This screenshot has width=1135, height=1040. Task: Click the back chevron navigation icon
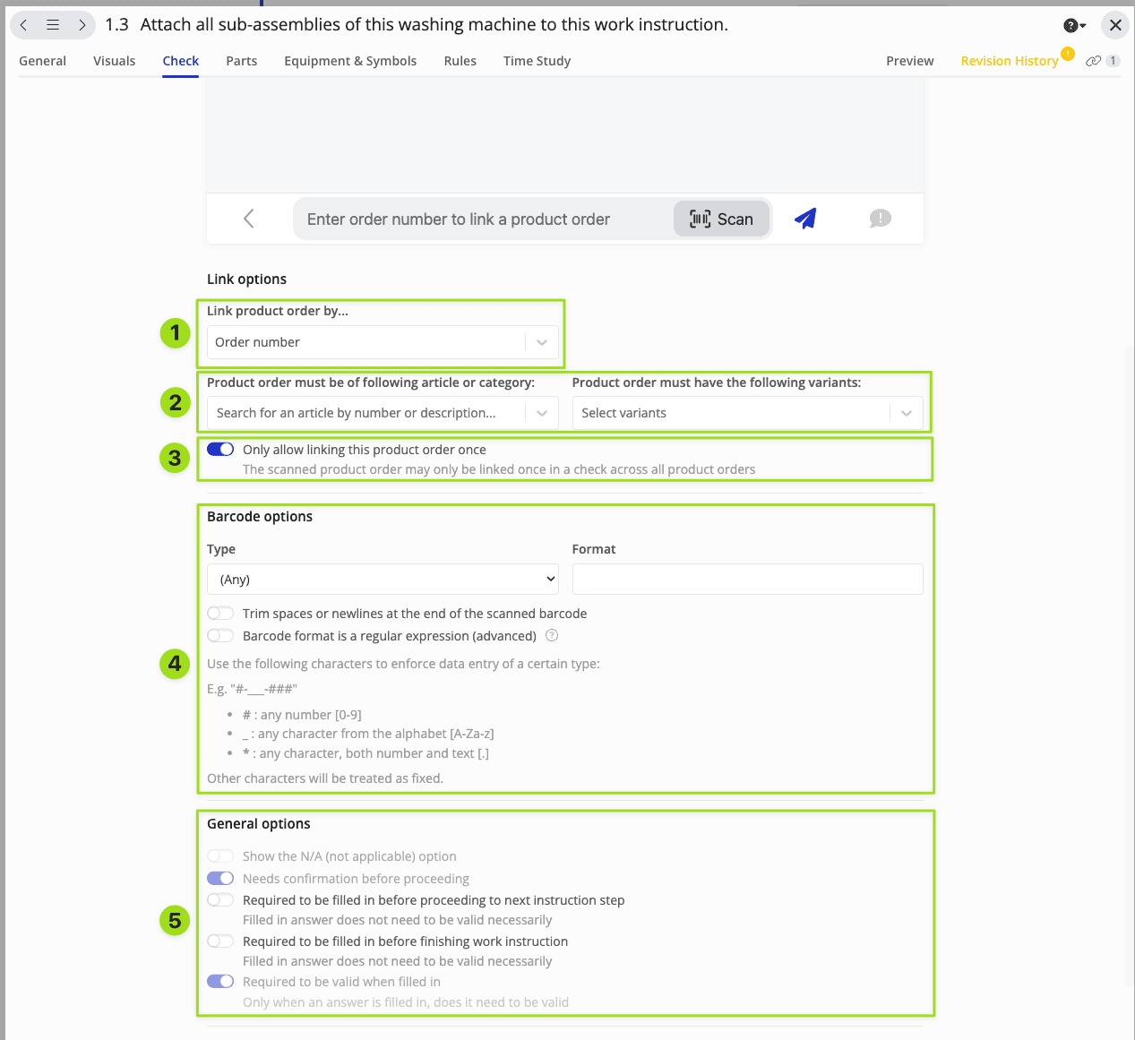coord(22,25)
